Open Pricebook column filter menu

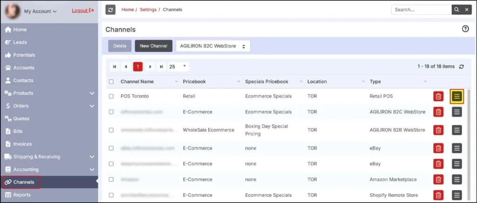(239, 82)
